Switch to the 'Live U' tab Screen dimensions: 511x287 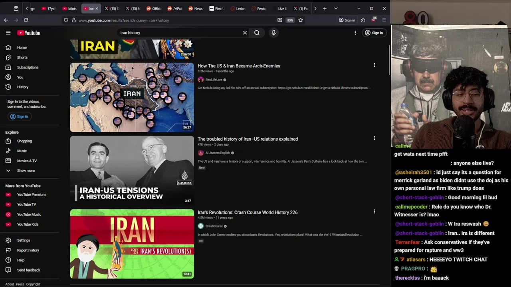coord(280,8)
